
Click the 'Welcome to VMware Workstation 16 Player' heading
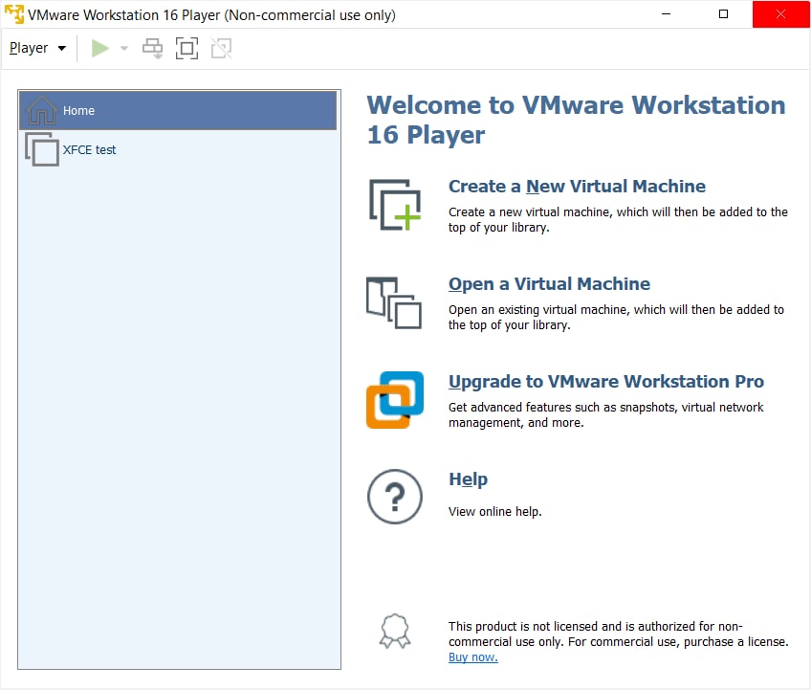(576, 120)
